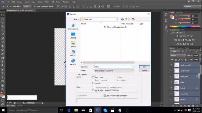Open Network in Save As sidebar
The width and height of the screenshot is (202, 113).
click(x=73, y=62)
